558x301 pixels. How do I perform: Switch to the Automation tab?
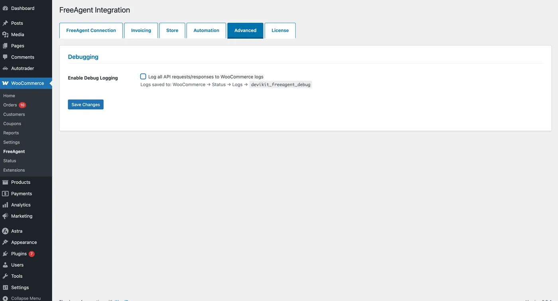206,31
